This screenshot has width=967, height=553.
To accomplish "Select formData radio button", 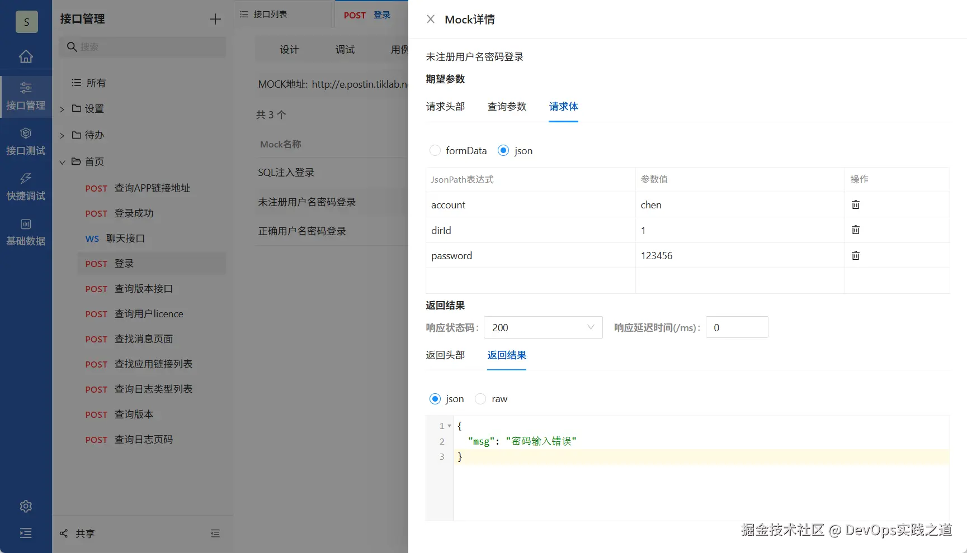I will coord(435,150).
